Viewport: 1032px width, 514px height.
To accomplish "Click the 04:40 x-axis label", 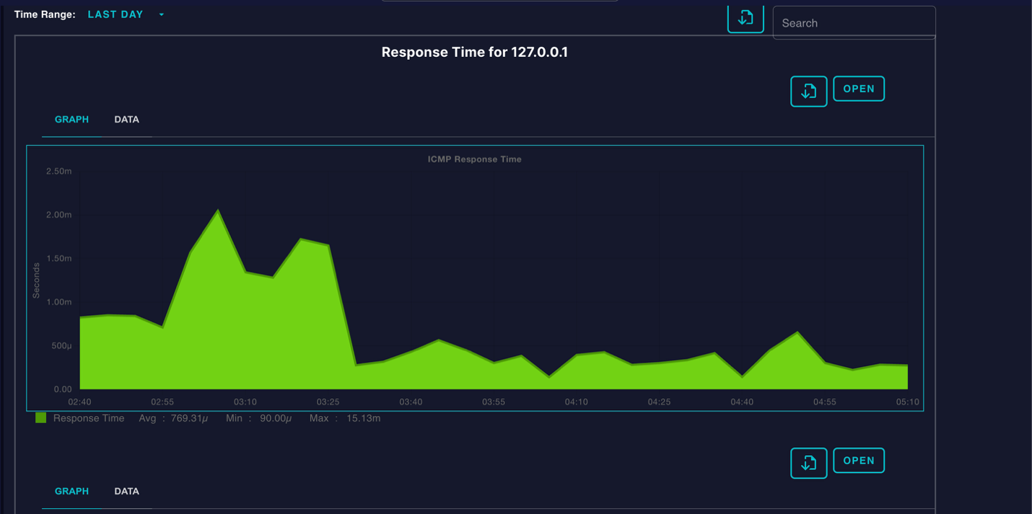I will click(x=742, y=402).
